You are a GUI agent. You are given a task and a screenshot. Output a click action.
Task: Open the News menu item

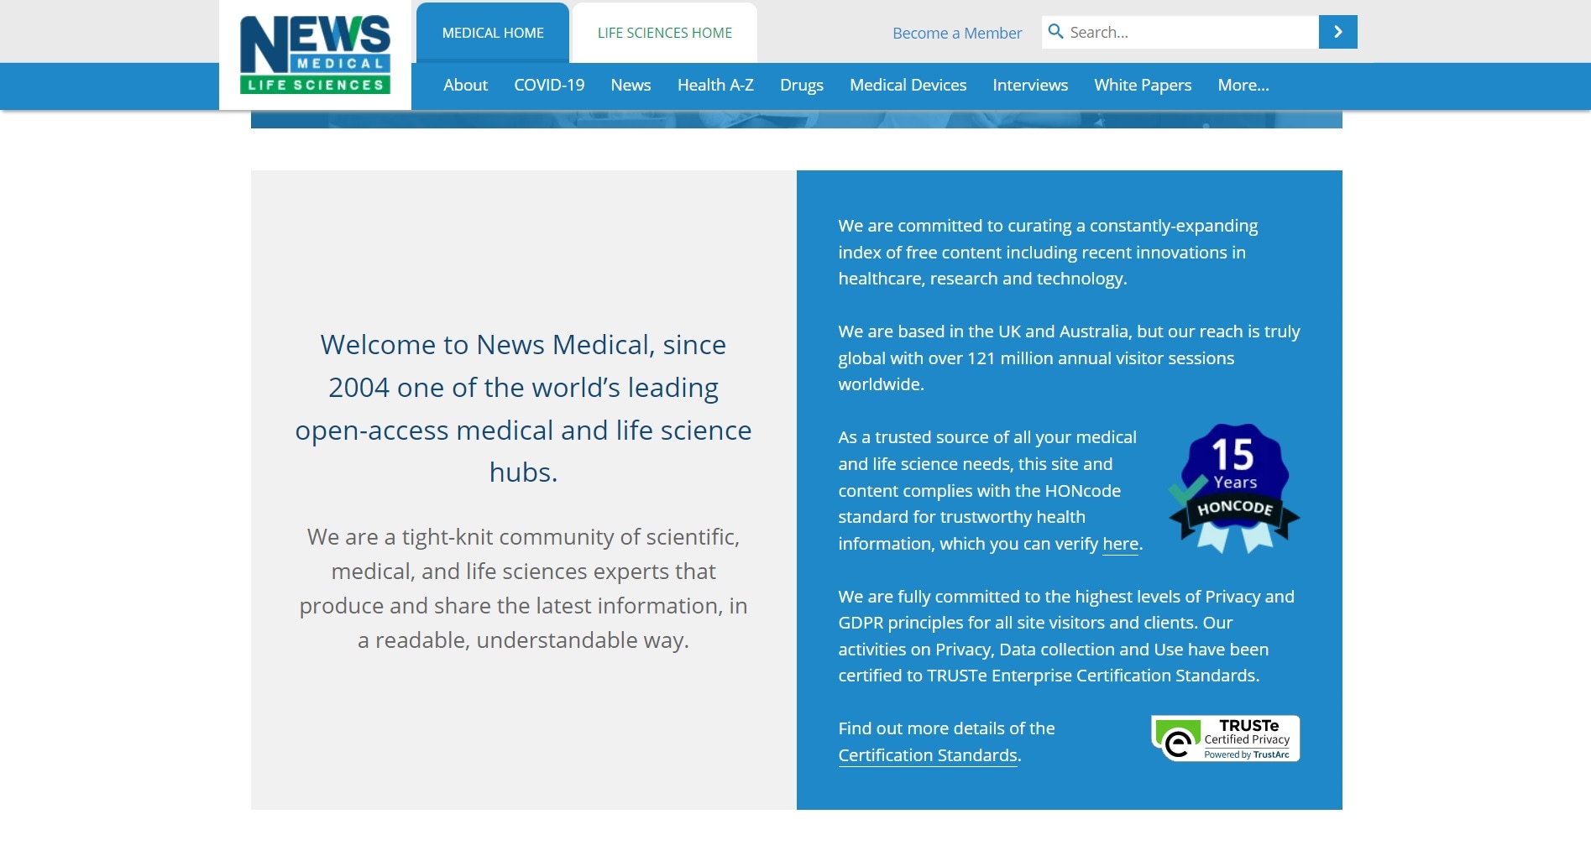tap(631, 85)
